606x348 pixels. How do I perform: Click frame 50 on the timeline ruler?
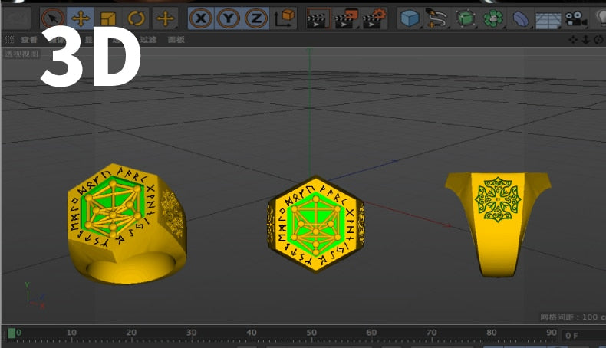click(311, 333)
